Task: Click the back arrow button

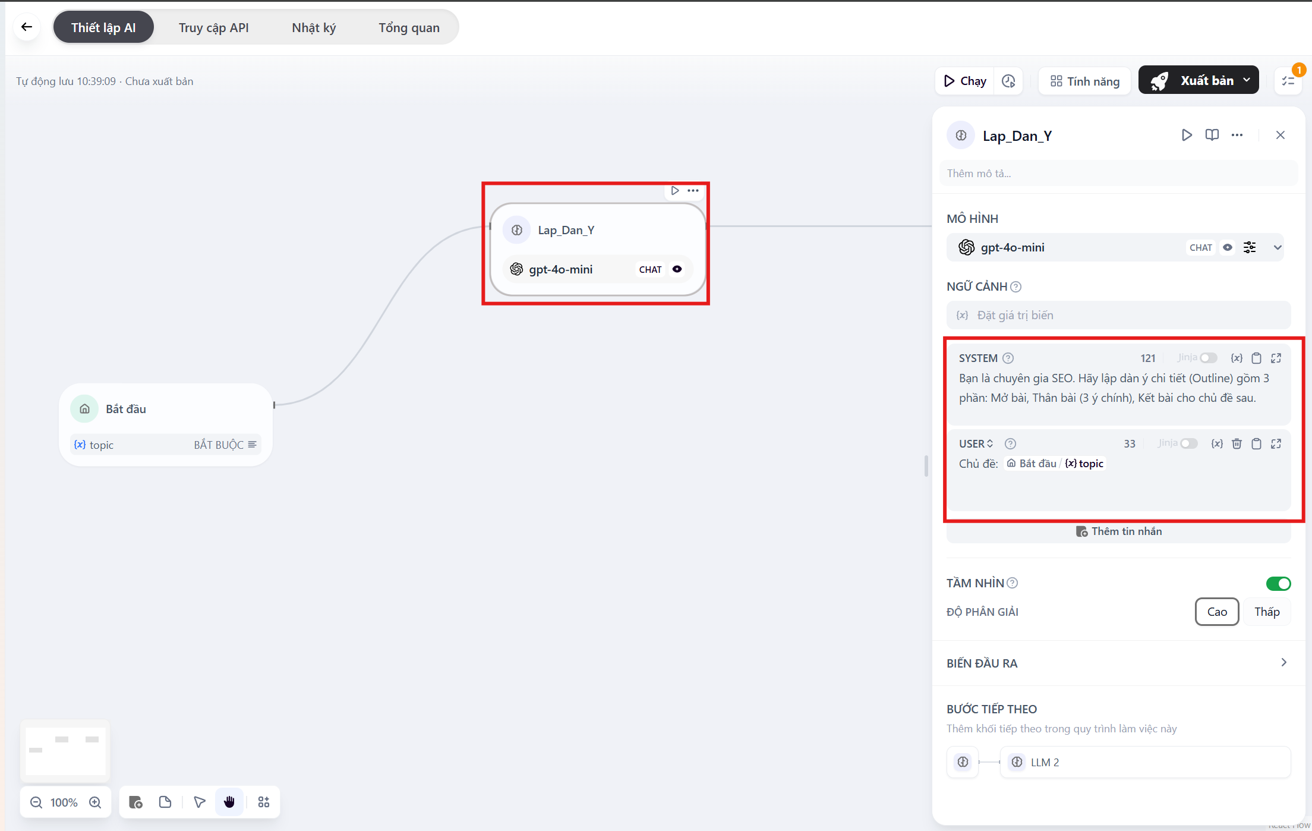Action: [x=27, y=27]
